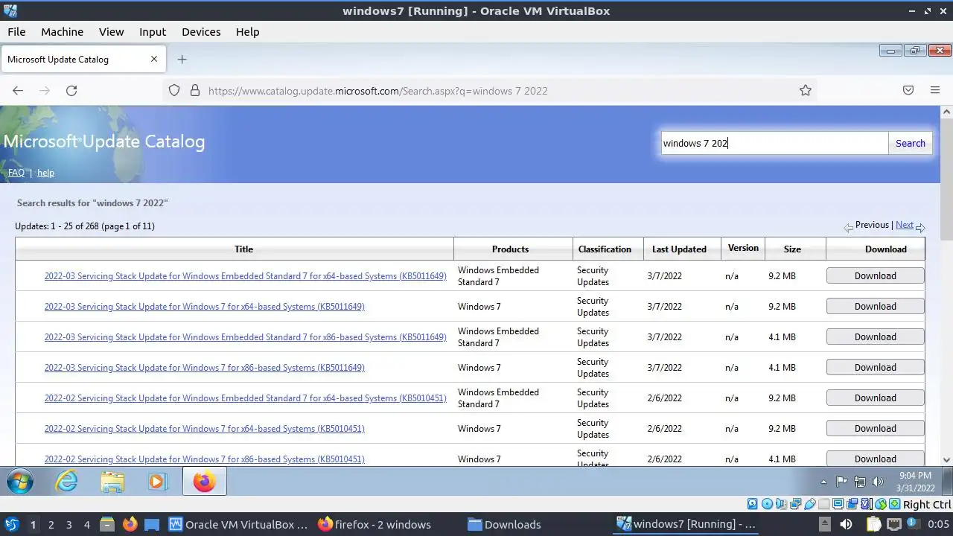The width and height of the screenshot is (953, 536).
Task: Click the tracking protection shield icon
Action: point(174,91)
